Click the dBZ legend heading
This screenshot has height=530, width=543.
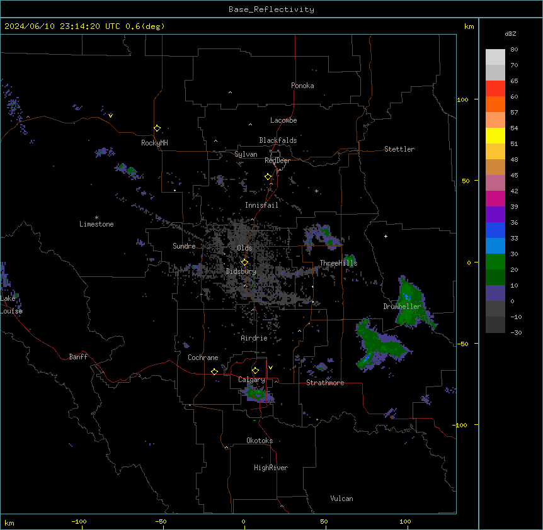pyautogui.click(x=510, y=33)
